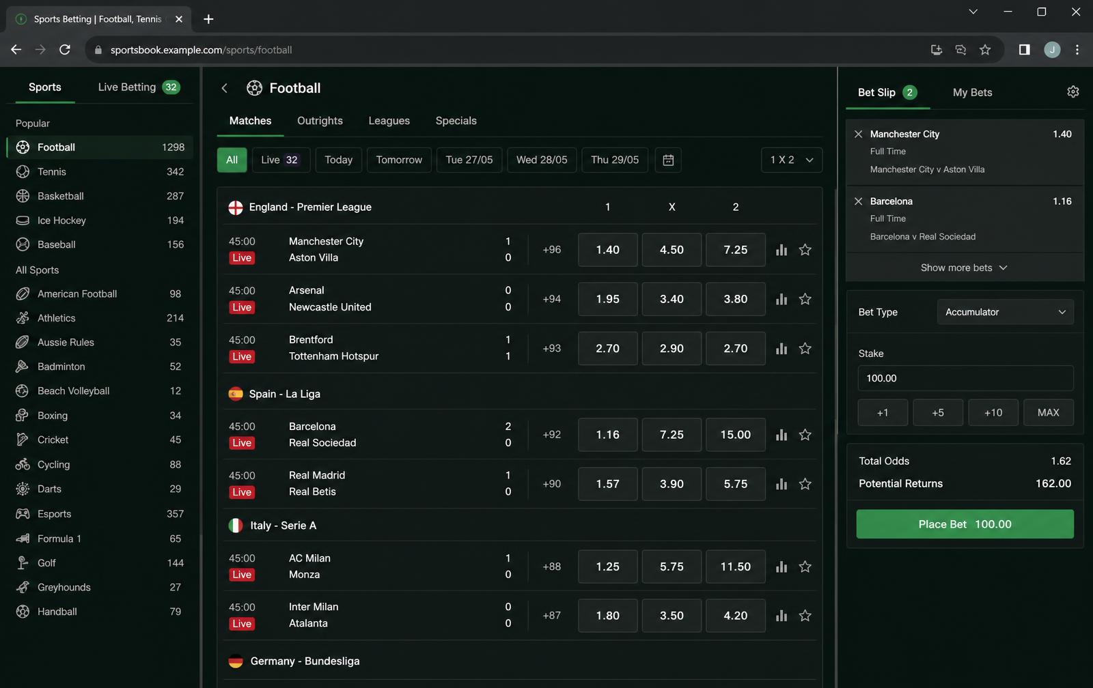This screenshot has width=1093, height=688.
Task: Go back using Football header arrow
Action: point(224,88)
